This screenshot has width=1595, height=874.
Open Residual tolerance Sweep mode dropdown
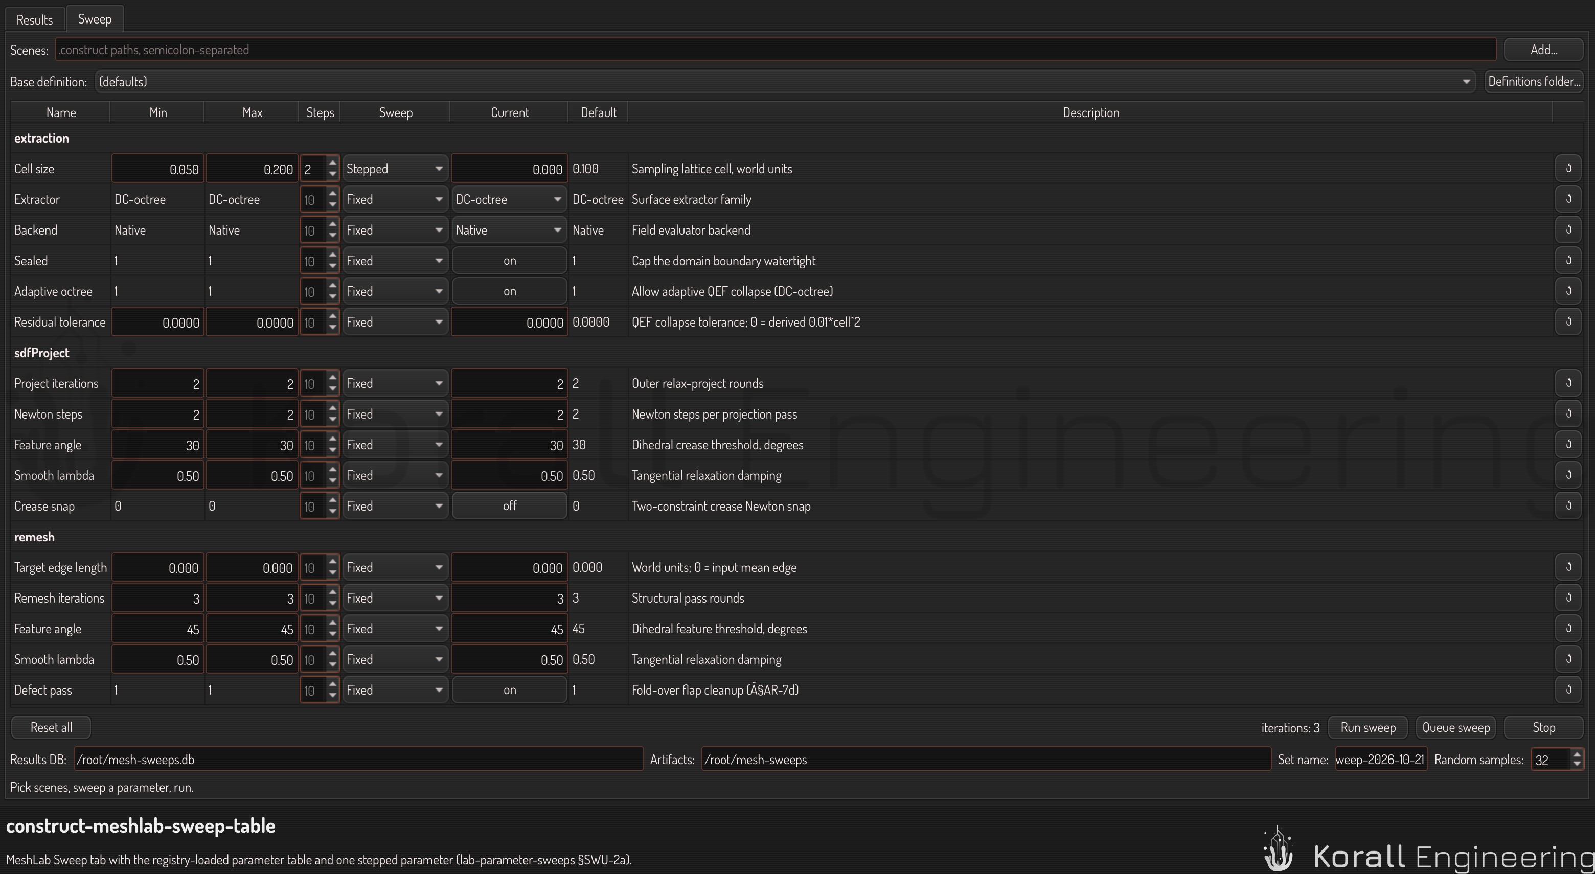[395, 322]
